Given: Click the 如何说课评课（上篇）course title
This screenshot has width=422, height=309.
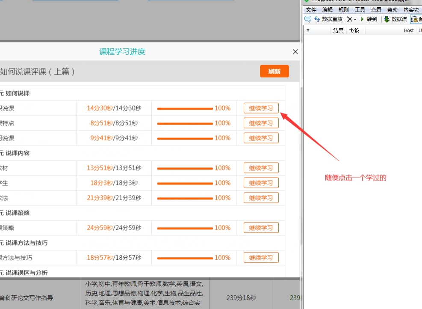Looking at the screenshot, I should [37, 71].
